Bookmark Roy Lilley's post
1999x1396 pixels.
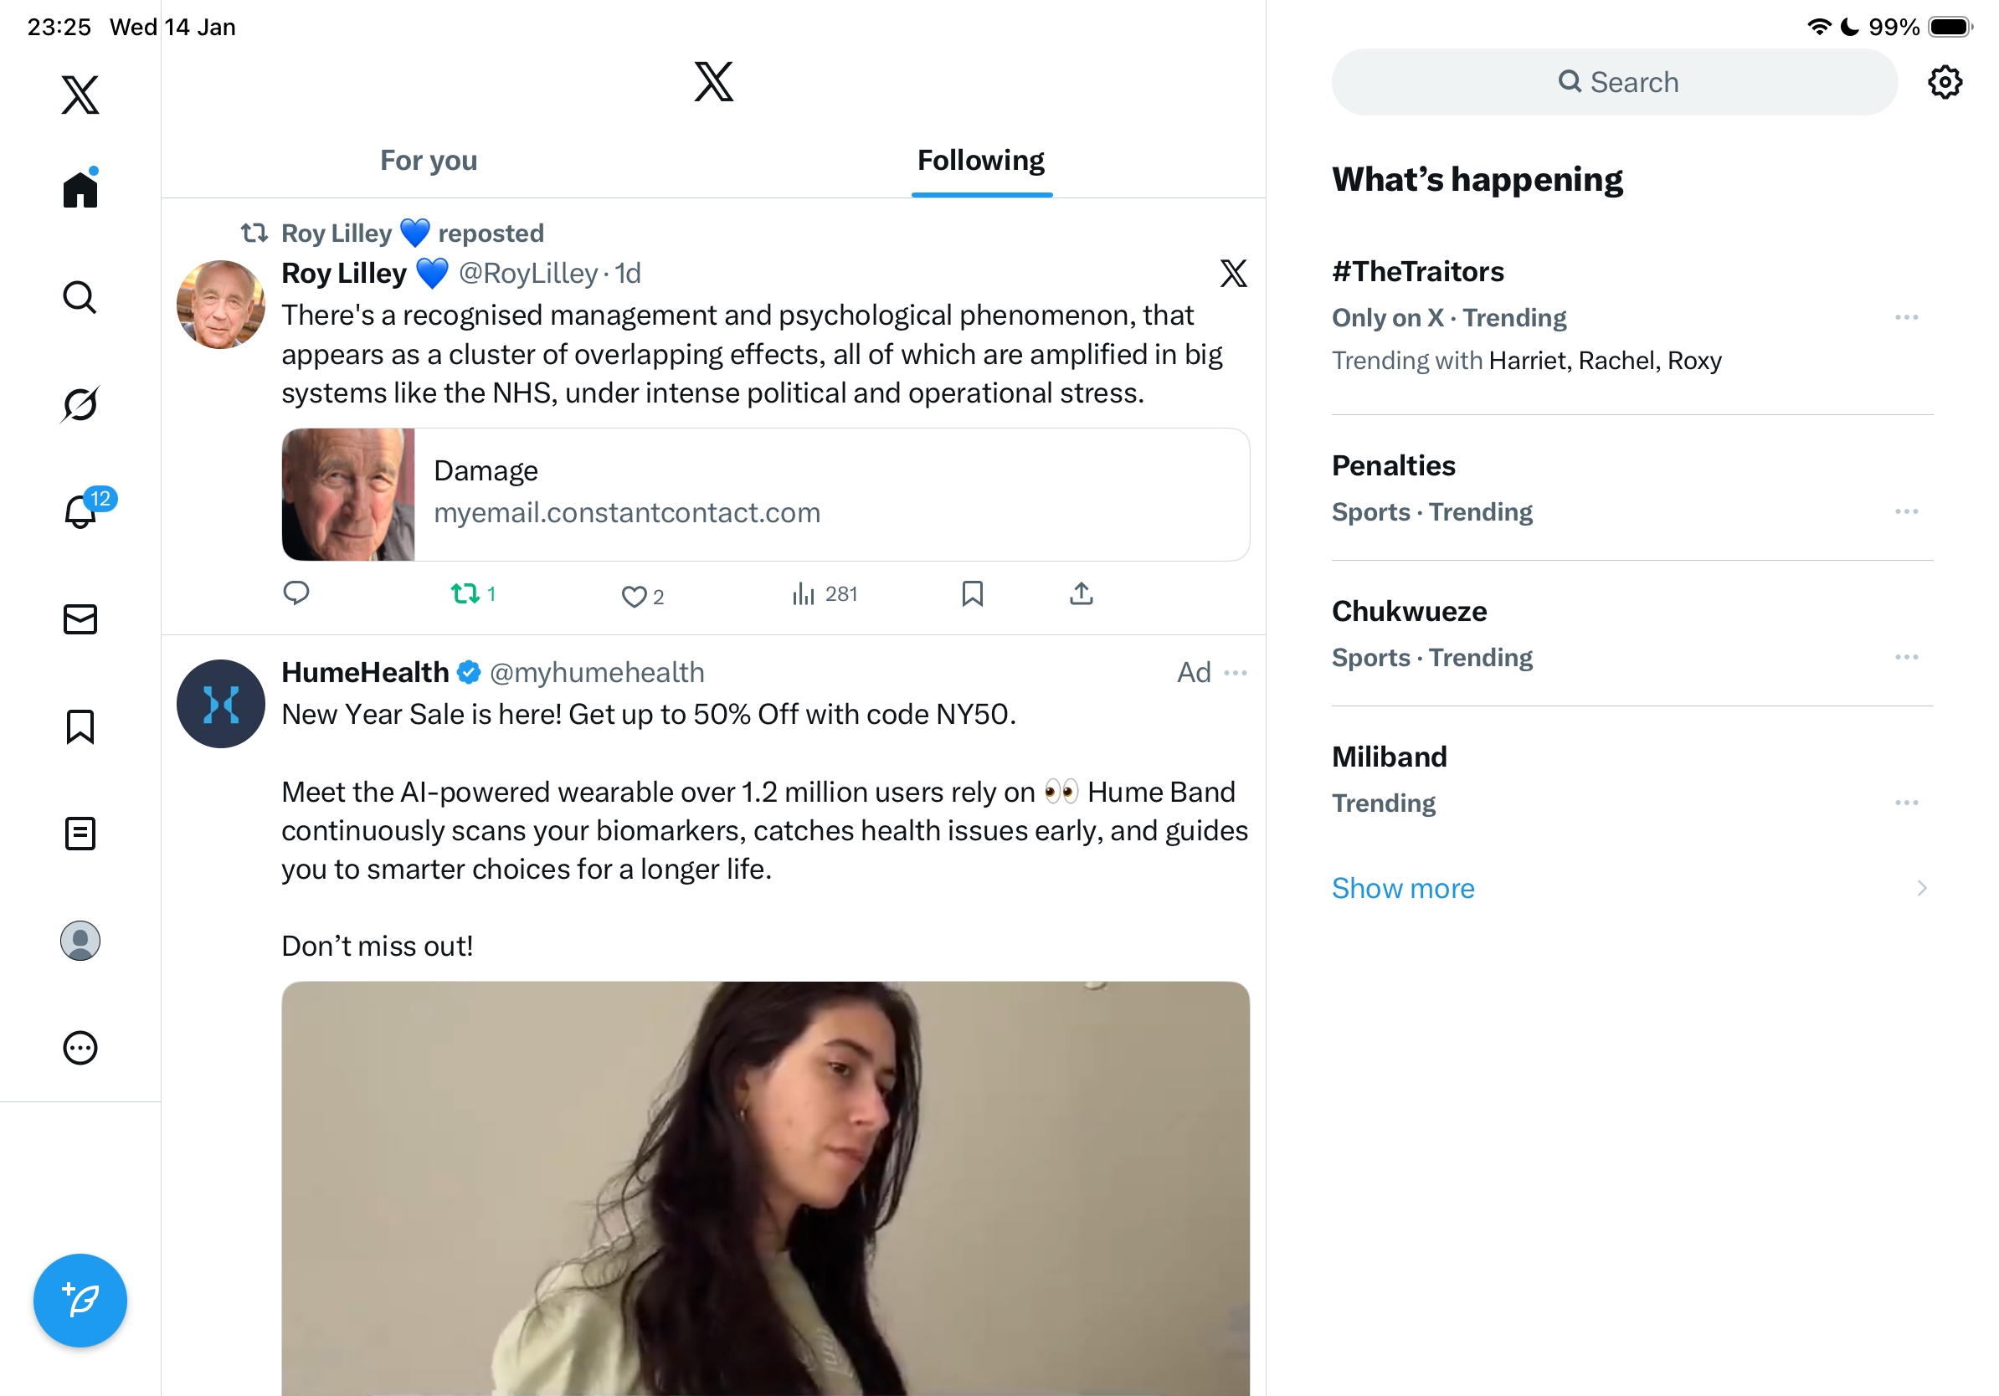pyautogui.click(x=973, y=593)
